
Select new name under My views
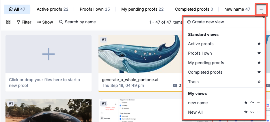click(198, 103)
